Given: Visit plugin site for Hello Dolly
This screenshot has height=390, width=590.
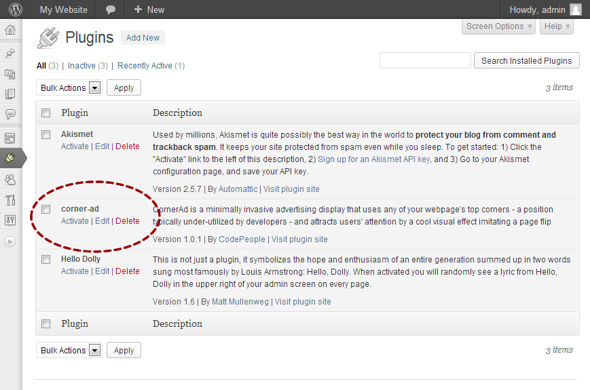Looking at the screenshot, I should (303, 302).
